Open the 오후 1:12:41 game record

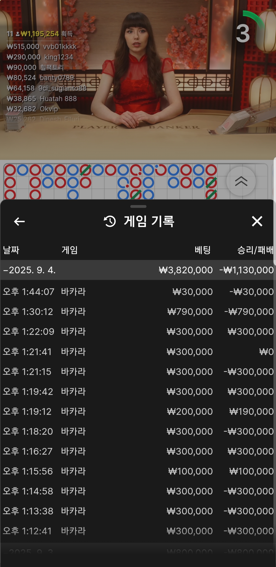[138, 531]
